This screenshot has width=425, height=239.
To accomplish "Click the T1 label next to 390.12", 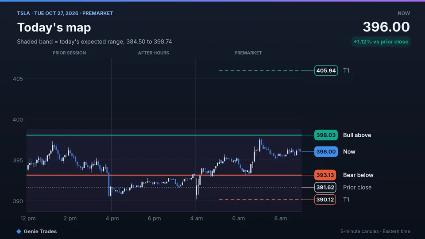I will 346,200.
